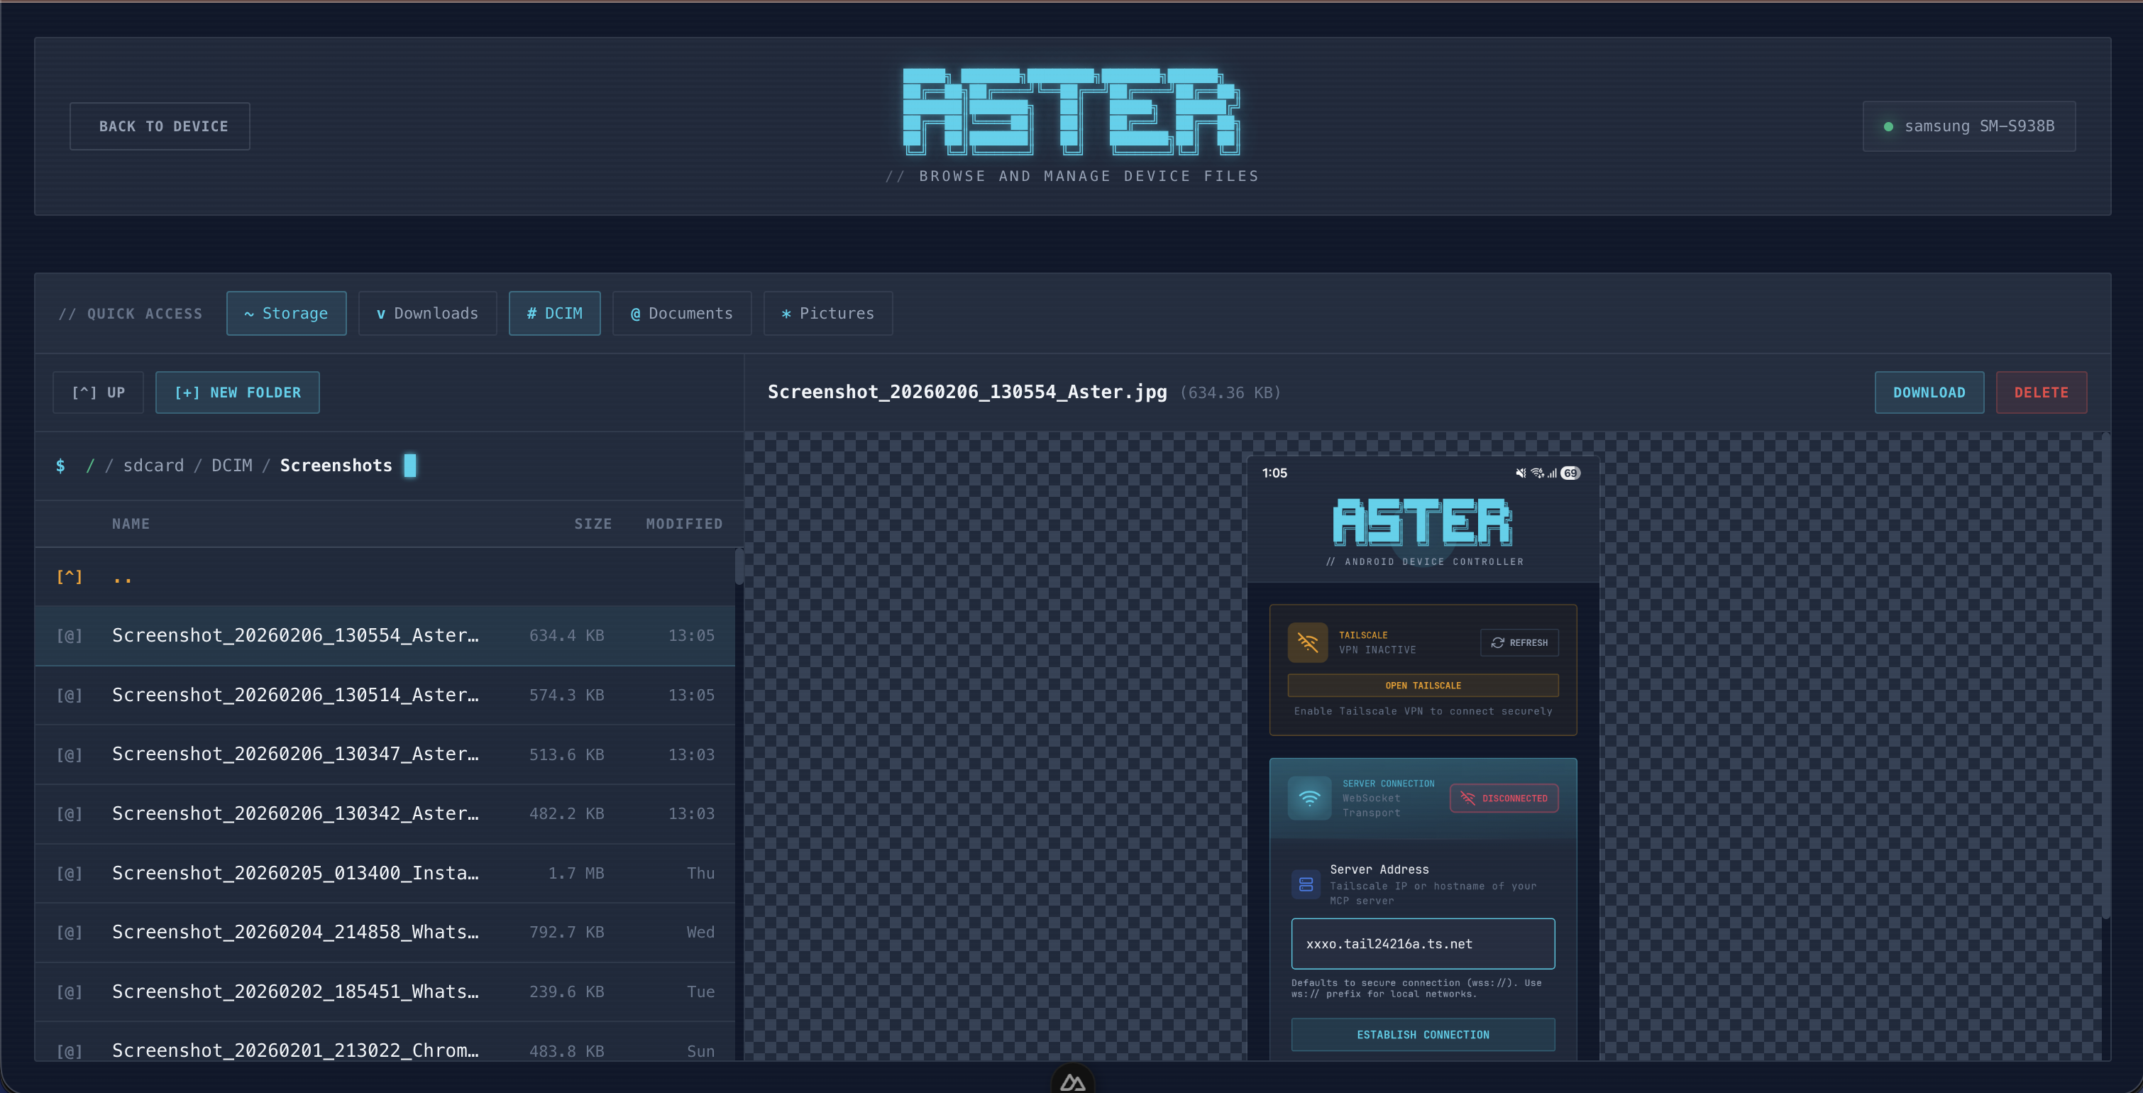Click the server connection wifi icon
This screenshot has width=2143, height=1093.
pyautogui.click(x=1309, y=798)
